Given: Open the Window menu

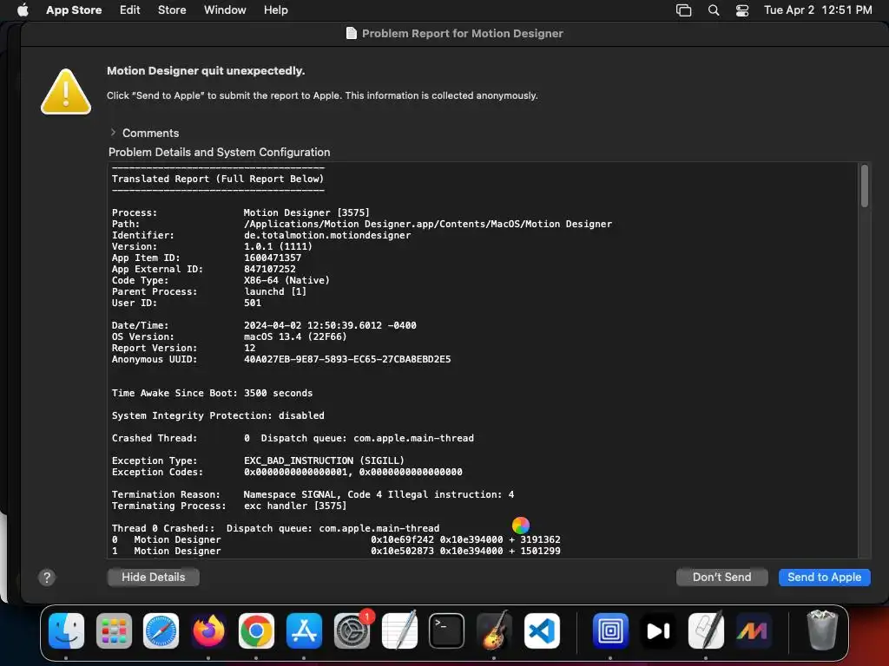Looking at the screenshot, I should pos(225,10).
